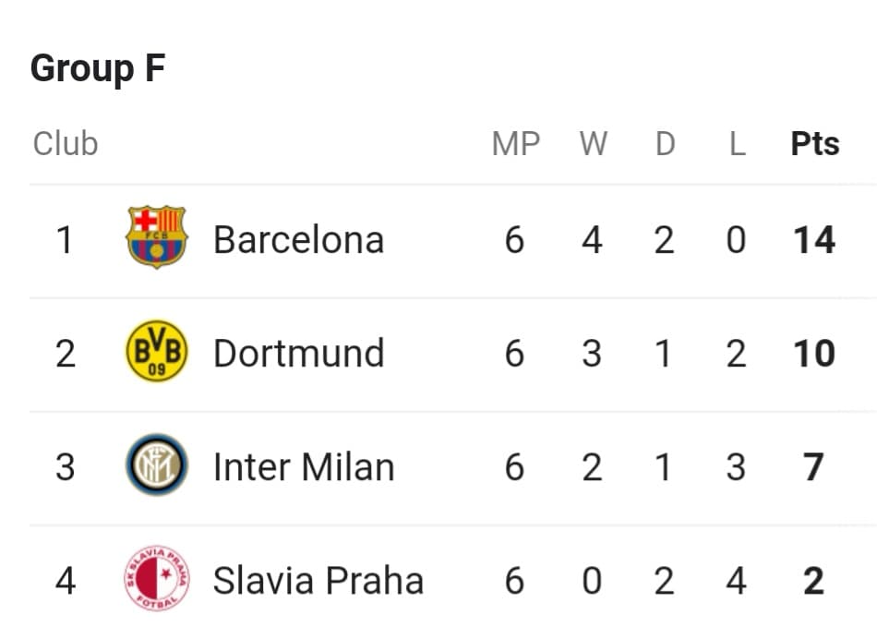Image resolution: width=877 pixels, height=639 pixels.
Task: Select the Slavia Praha team name
Action: (318, 580)
